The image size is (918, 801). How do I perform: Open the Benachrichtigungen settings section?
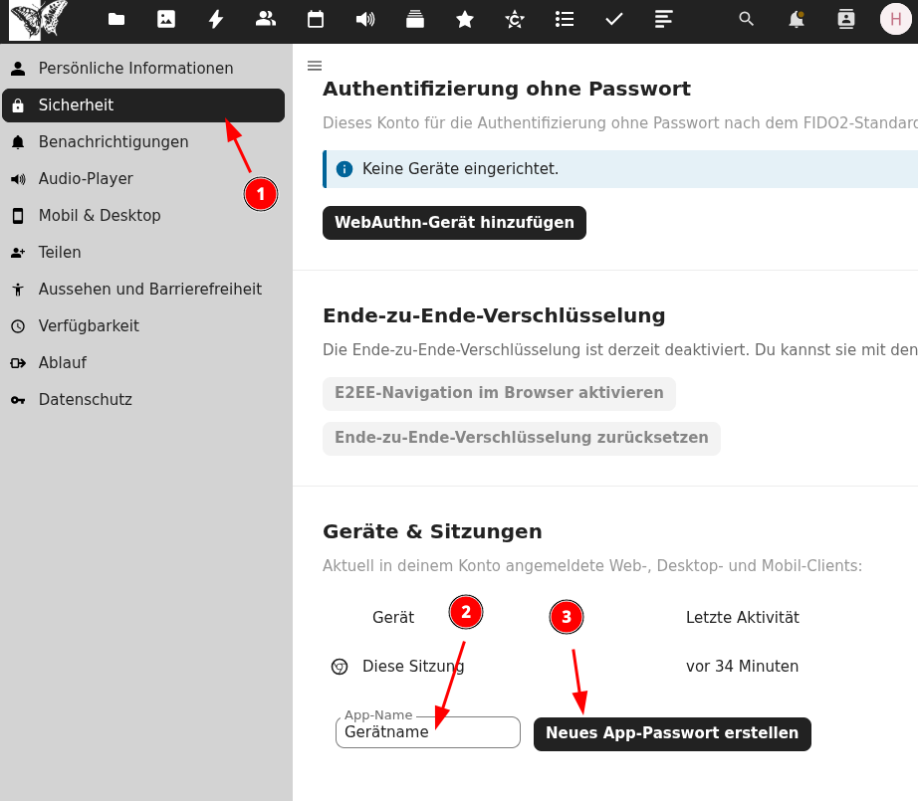tap(114, 142)
